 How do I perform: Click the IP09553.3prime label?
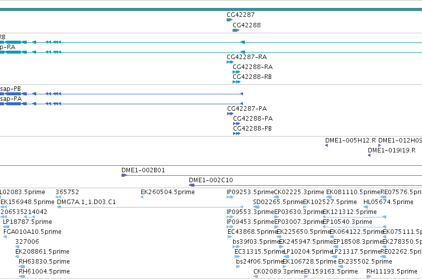(x=250, y=212)
